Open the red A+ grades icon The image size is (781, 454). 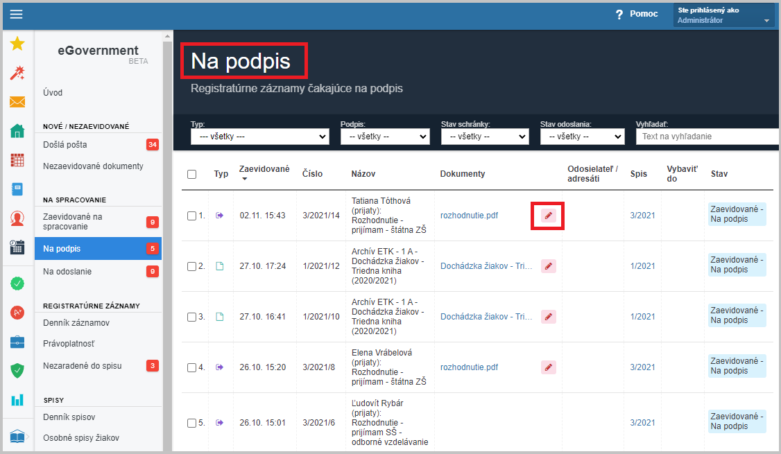coord(17,313)
